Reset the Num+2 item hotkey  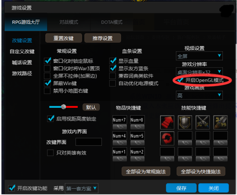click(x=137, y=159)
